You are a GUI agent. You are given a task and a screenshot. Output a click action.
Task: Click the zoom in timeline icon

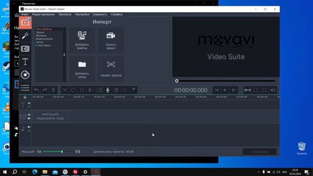point(78,152)
